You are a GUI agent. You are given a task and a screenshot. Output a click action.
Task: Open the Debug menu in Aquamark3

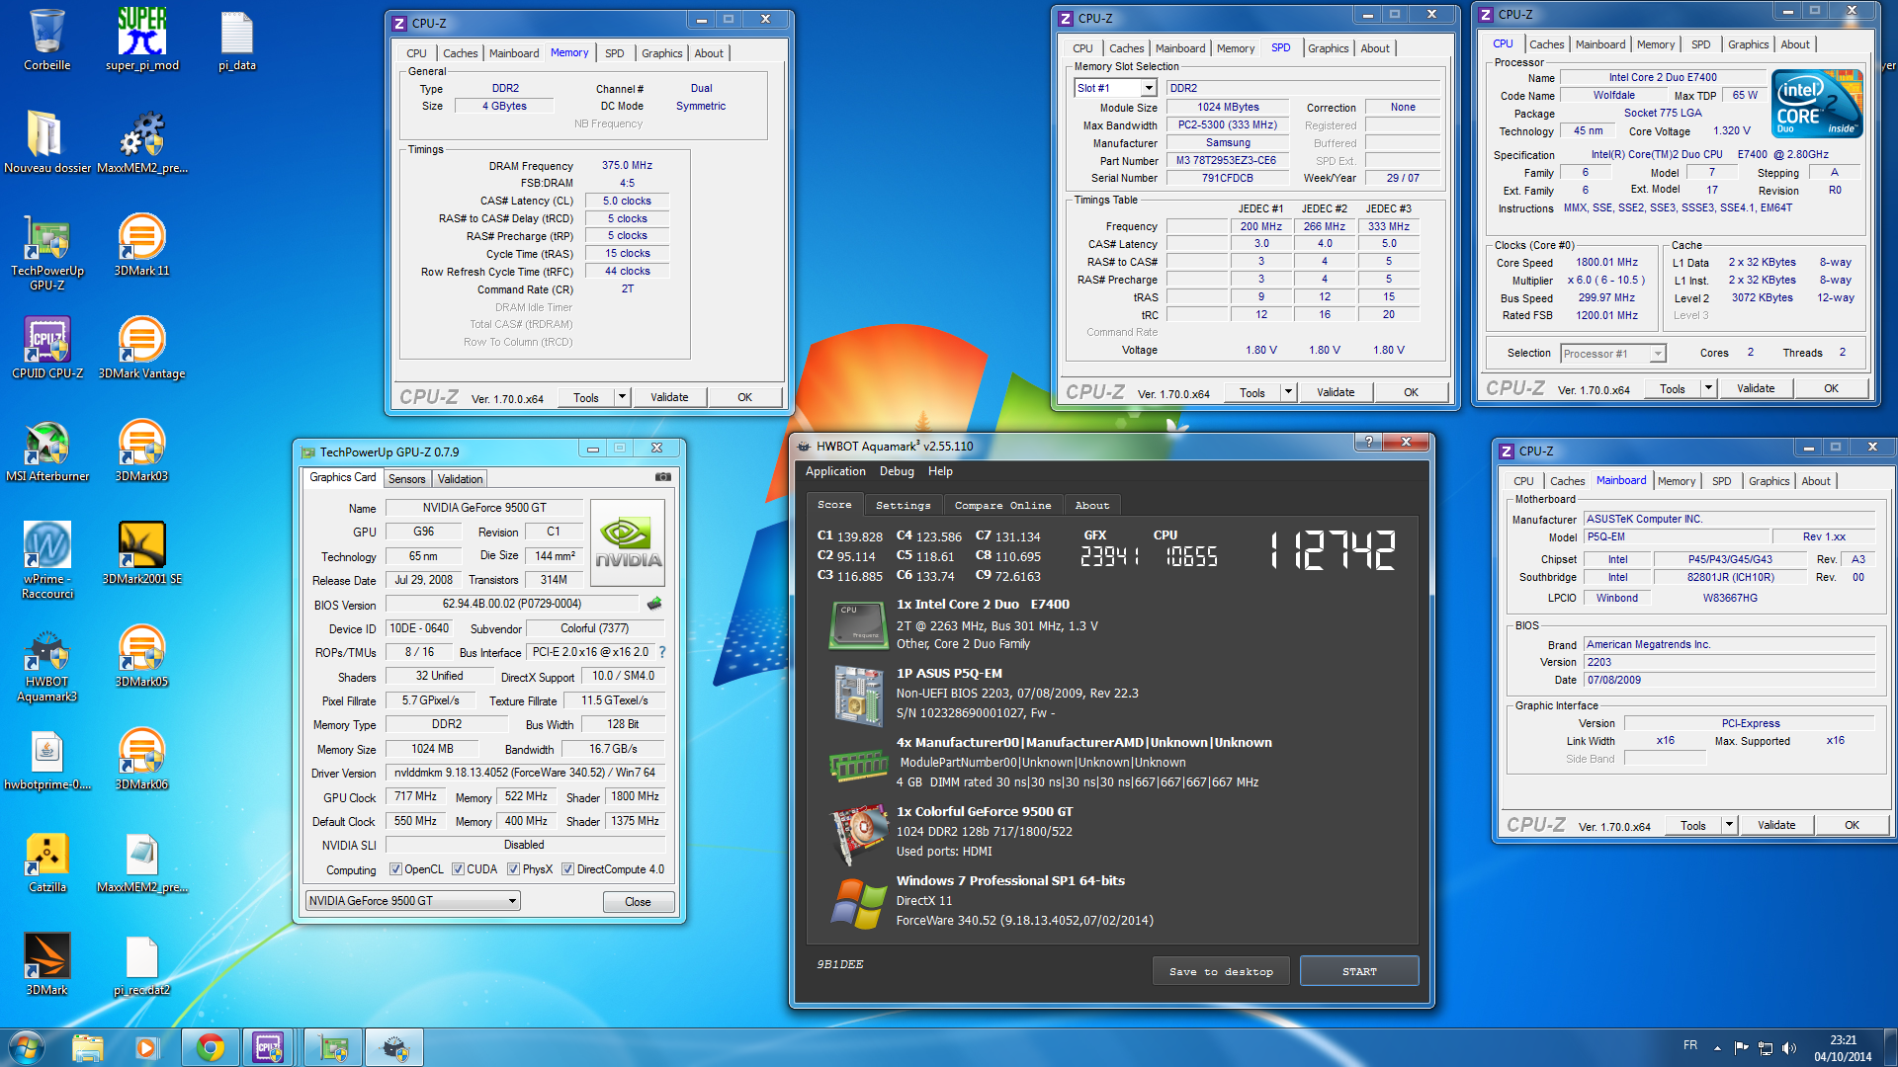point(897,471)
